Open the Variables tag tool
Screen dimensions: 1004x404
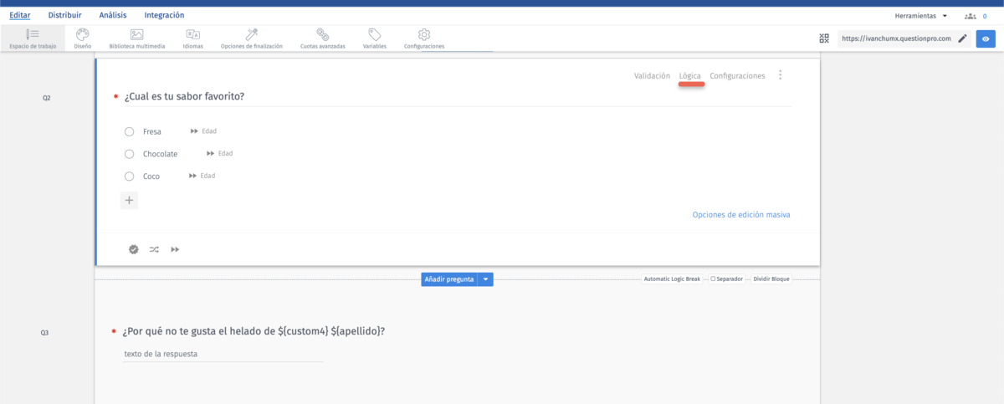point(374,38)
